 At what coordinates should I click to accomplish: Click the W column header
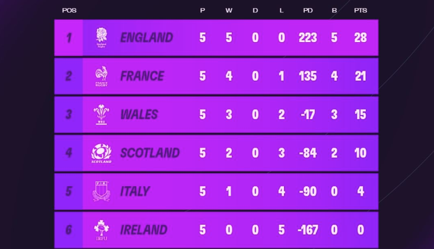229,11
